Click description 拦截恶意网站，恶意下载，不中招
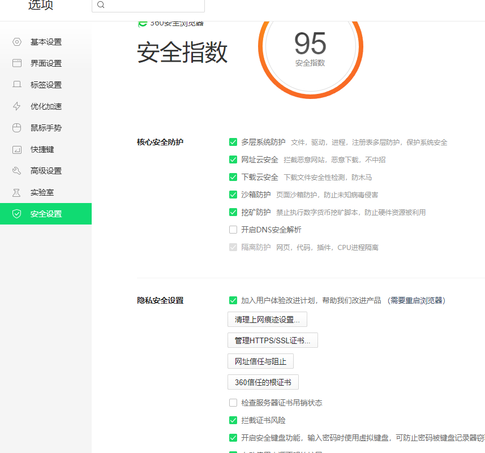Screen dimensions: 485x453 pos(334,159)
